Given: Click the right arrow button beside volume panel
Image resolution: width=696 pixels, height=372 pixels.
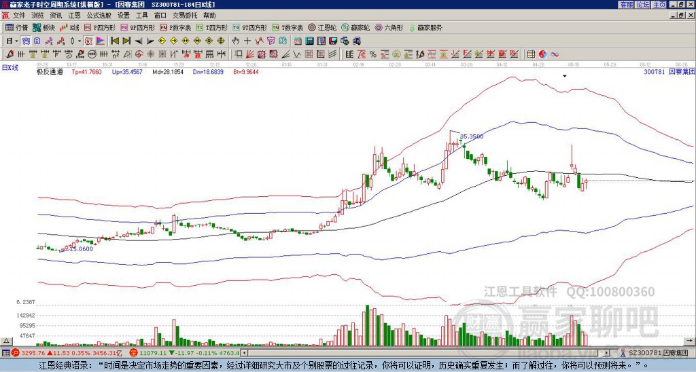Looking at the screenshot, I should [689, 341].
